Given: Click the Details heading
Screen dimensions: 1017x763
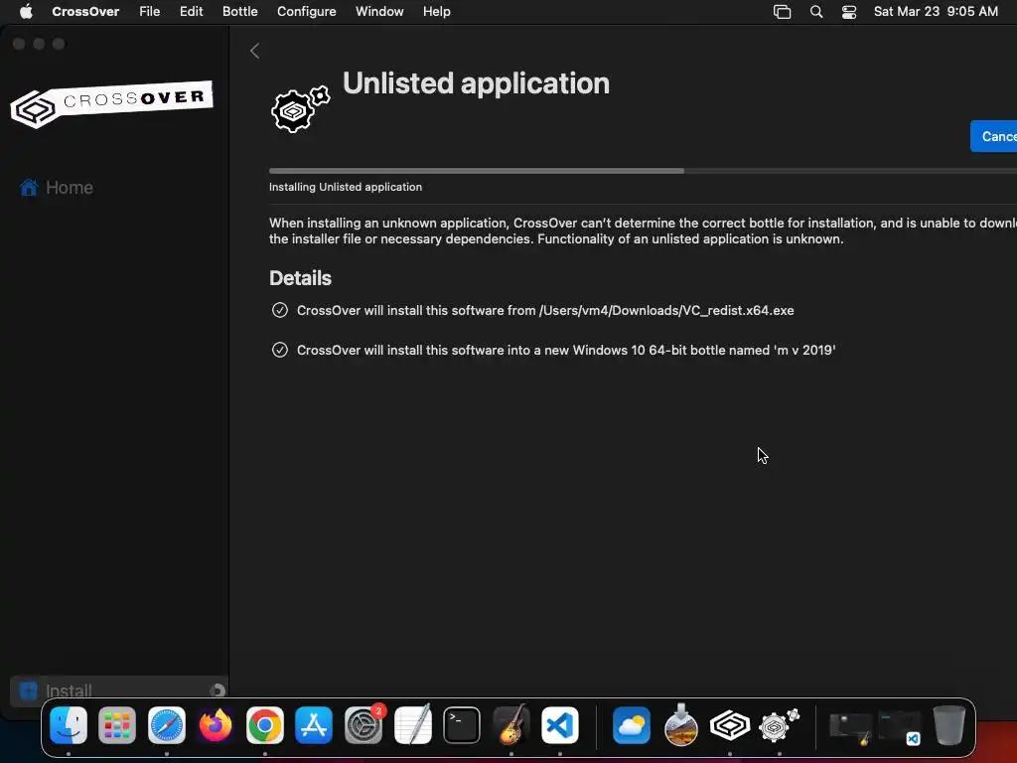Looking at the screenshot, I should pyautogui.click(x=300, y=278).
